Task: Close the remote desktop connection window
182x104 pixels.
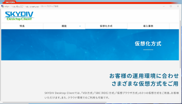Action: [x=178, y=6]
